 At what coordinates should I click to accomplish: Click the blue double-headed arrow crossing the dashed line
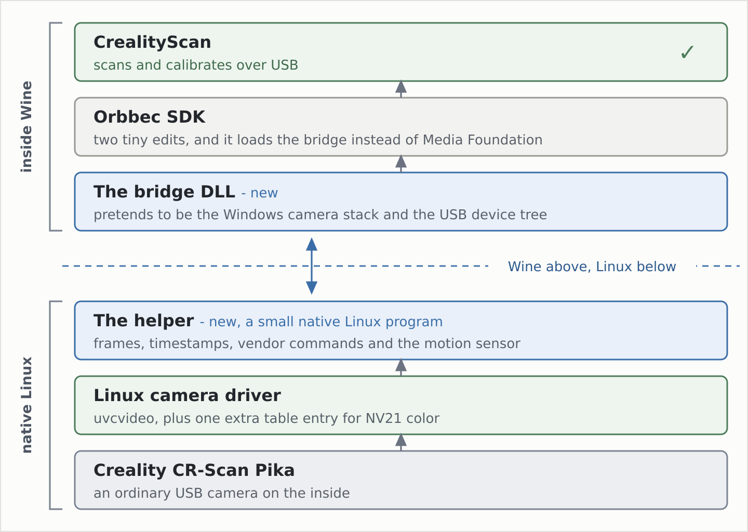(x=312, y=266)
